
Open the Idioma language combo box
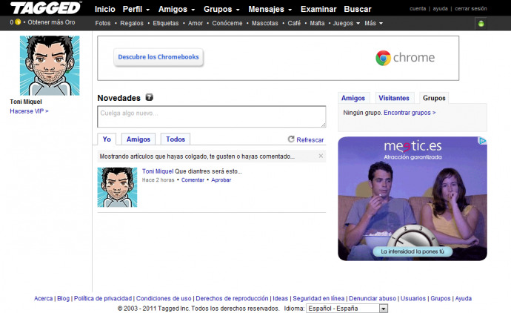point(347,308)
